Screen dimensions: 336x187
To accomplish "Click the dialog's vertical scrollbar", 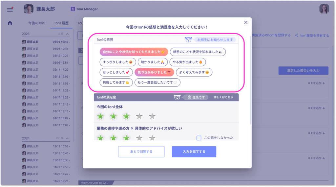I will (x=250, y=80).
